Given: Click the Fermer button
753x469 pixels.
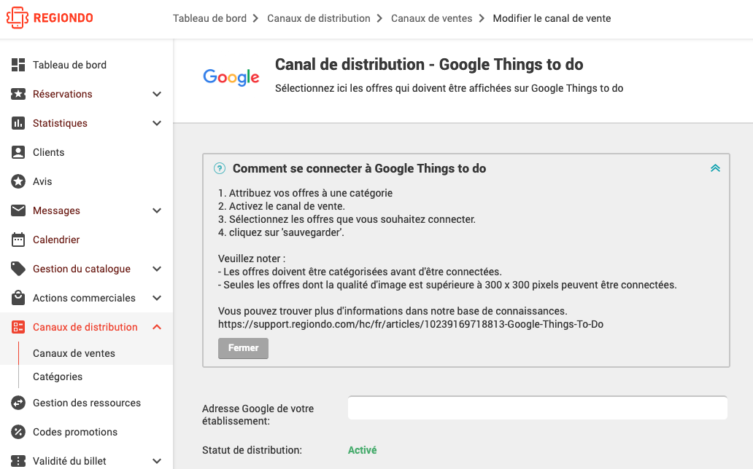Looking at the screenshot, I should coord(243,348).
